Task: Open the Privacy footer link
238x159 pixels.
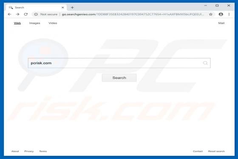Action: click(29, 151)
